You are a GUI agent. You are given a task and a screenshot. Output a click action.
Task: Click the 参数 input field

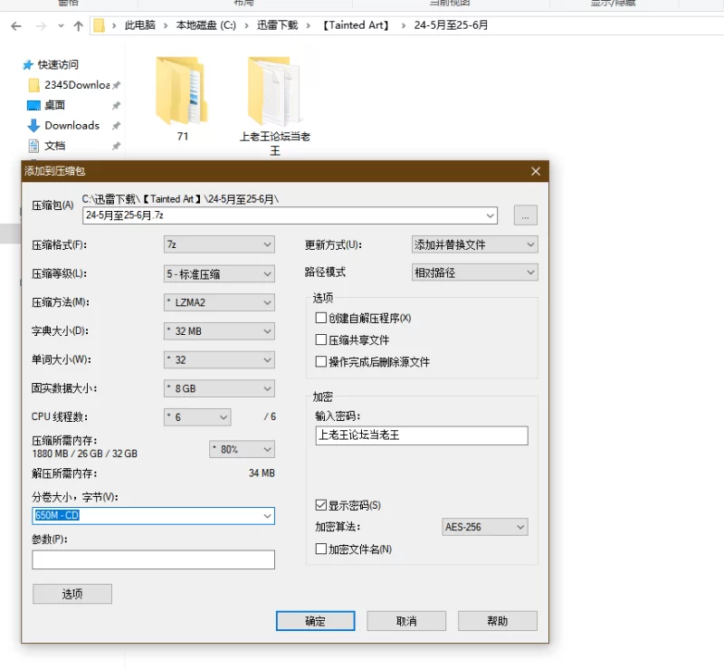pyautogui.click(x=153, y=559)
